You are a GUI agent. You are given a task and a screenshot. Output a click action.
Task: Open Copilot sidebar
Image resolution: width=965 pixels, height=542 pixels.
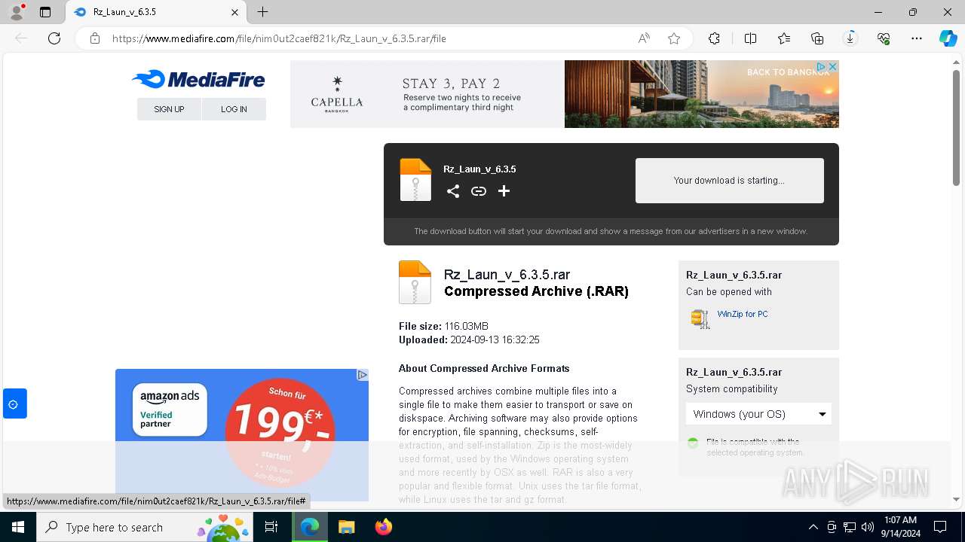tap(948, 38)
